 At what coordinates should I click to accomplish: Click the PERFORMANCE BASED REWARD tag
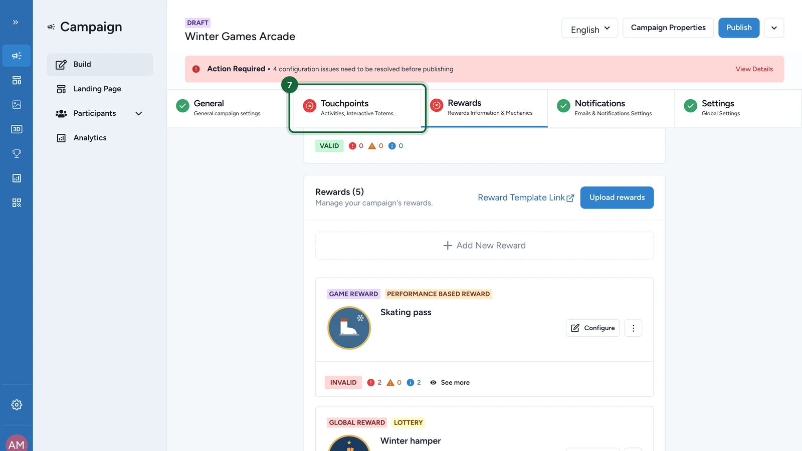pyautogui.click(x=438, y=294)
